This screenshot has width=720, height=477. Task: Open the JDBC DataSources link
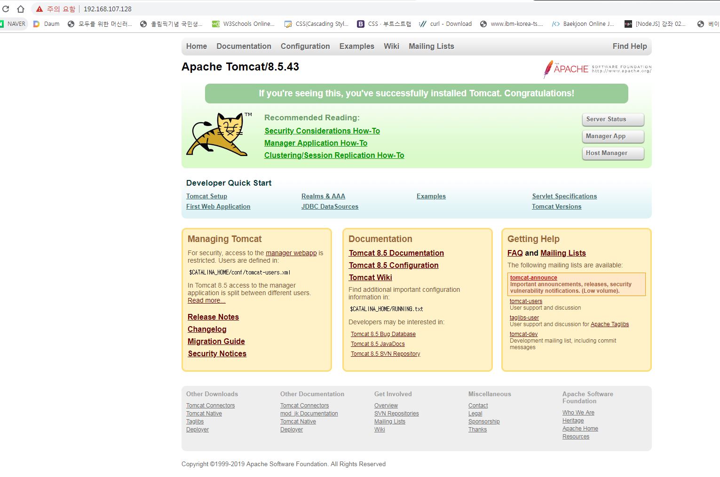330,206
